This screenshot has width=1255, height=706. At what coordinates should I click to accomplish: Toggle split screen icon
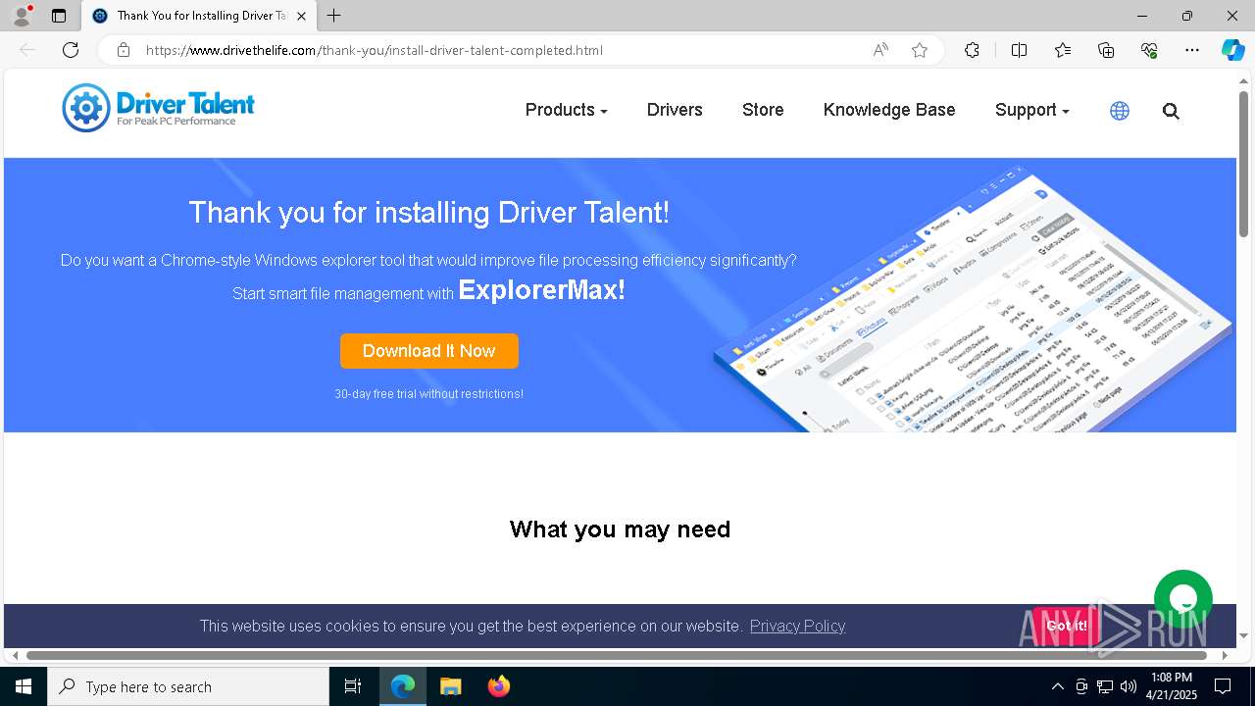tap(1019, 50)
